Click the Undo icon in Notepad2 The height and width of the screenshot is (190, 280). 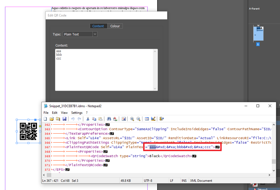click(73, 119)
